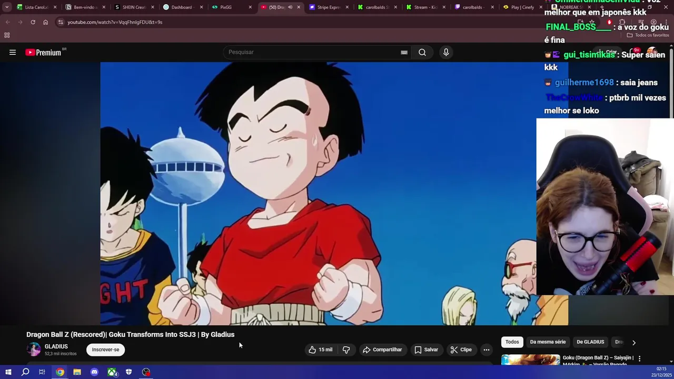
Task: Open OBS Studio from the taskbar
Action: (x=146, y=372)
